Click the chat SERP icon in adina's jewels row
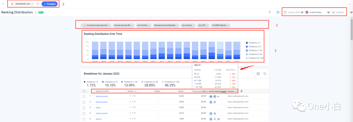 tap(215, 113)
